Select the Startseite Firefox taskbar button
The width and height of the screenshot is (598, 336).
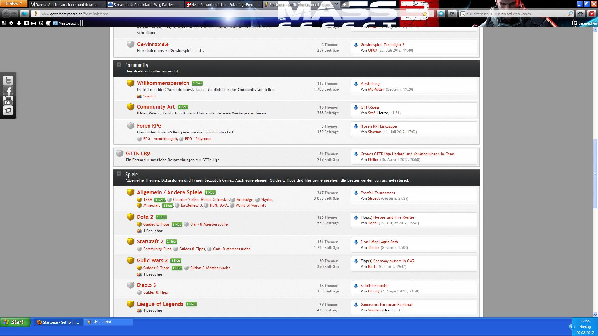tap(59, 322)
